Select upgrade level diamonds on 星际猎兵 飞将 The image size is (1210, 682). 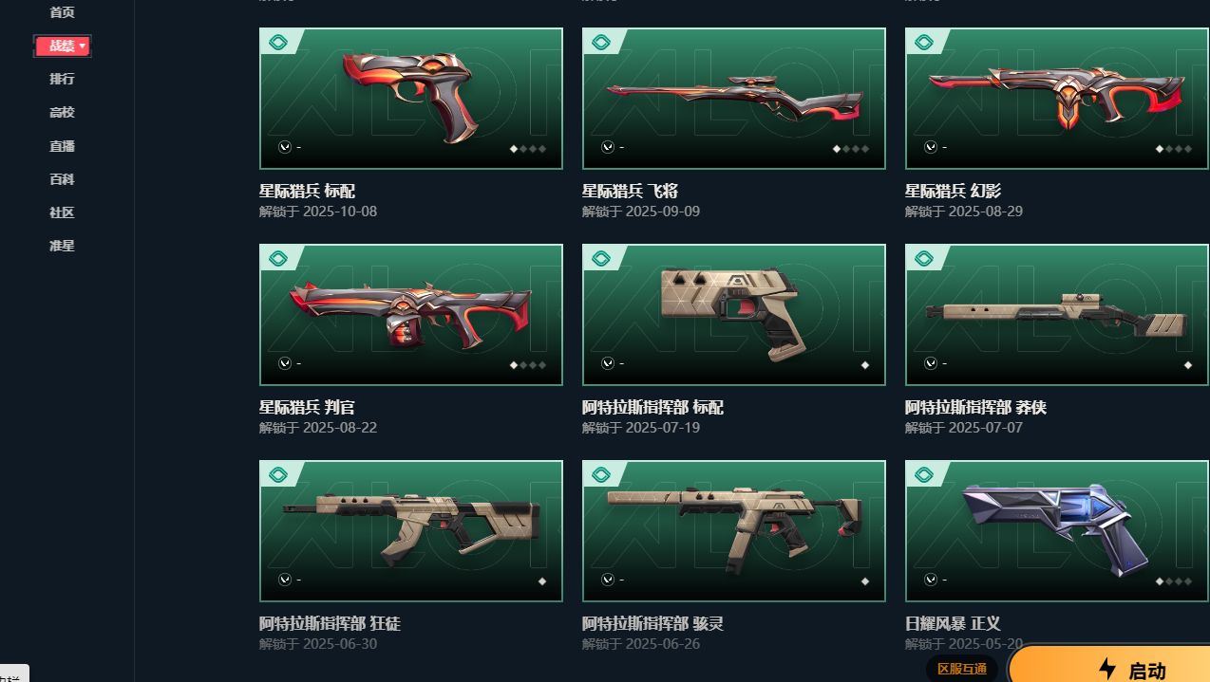(x=851, y=149)
